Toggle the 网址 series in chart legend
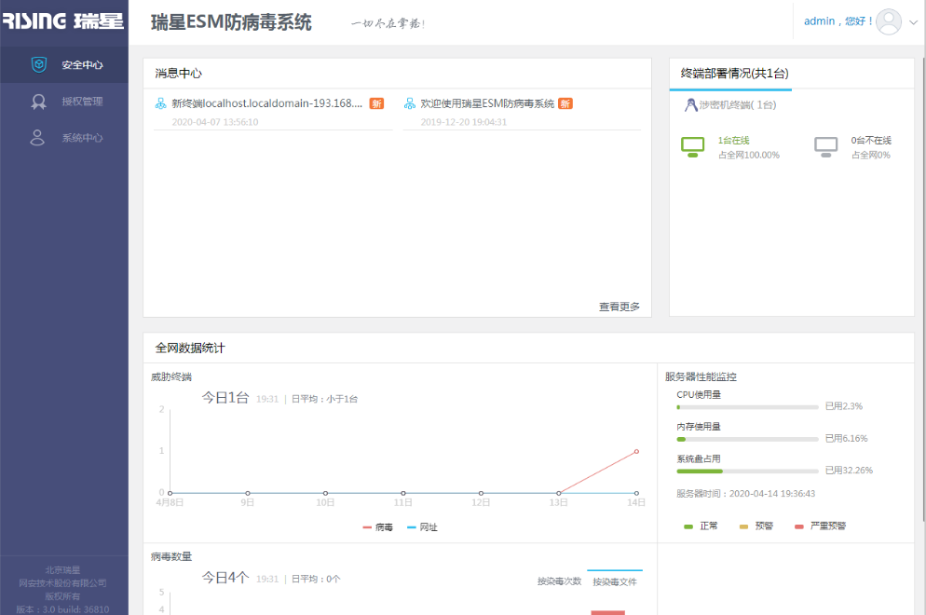 tap(422, 527)
